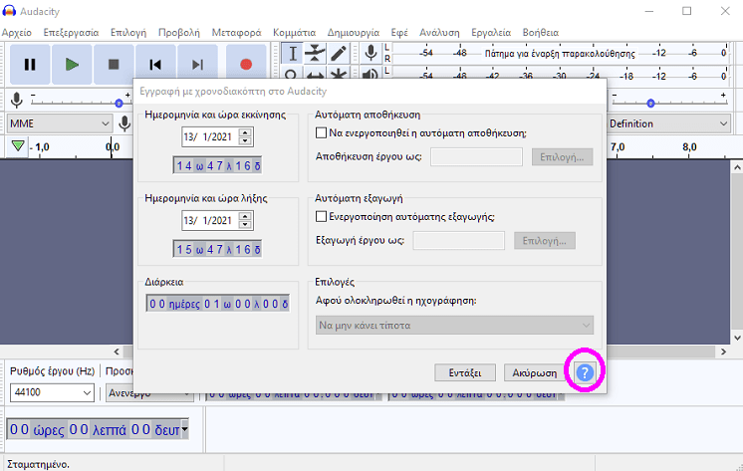This screenshot has height=471, width=743.
Task: Click the microphone icon beside recording volume slider
Action: 17,100
